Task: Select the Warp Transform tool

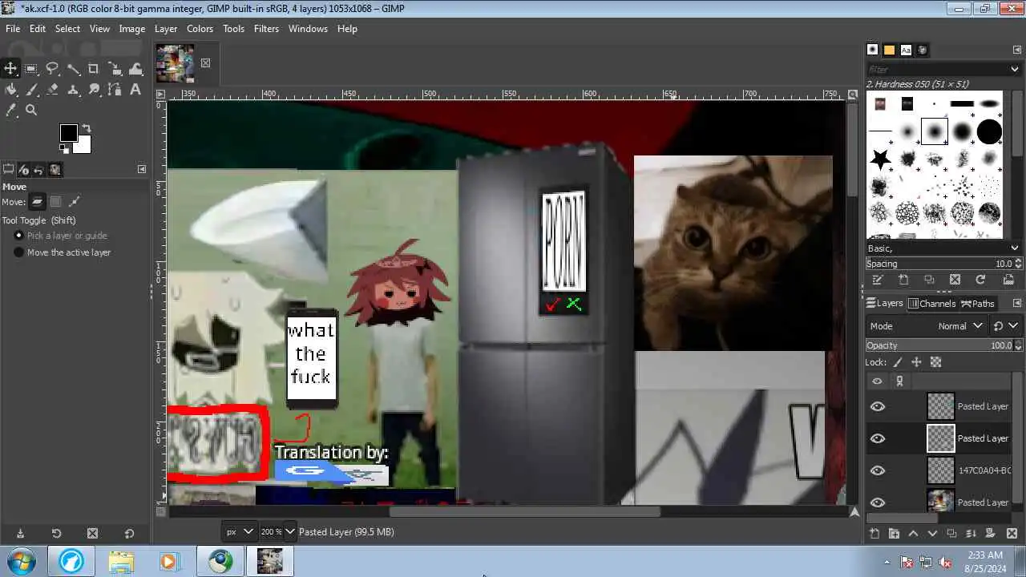Action: coord(135,69)
